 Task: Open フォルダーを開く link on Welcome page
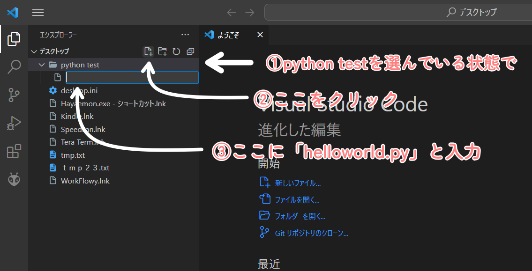click(x=300, y=216)
